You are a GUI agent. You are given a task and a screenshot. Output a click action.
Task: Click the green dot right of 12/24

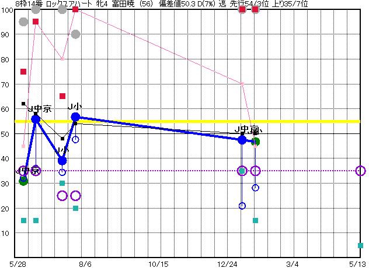click(256, 142)
